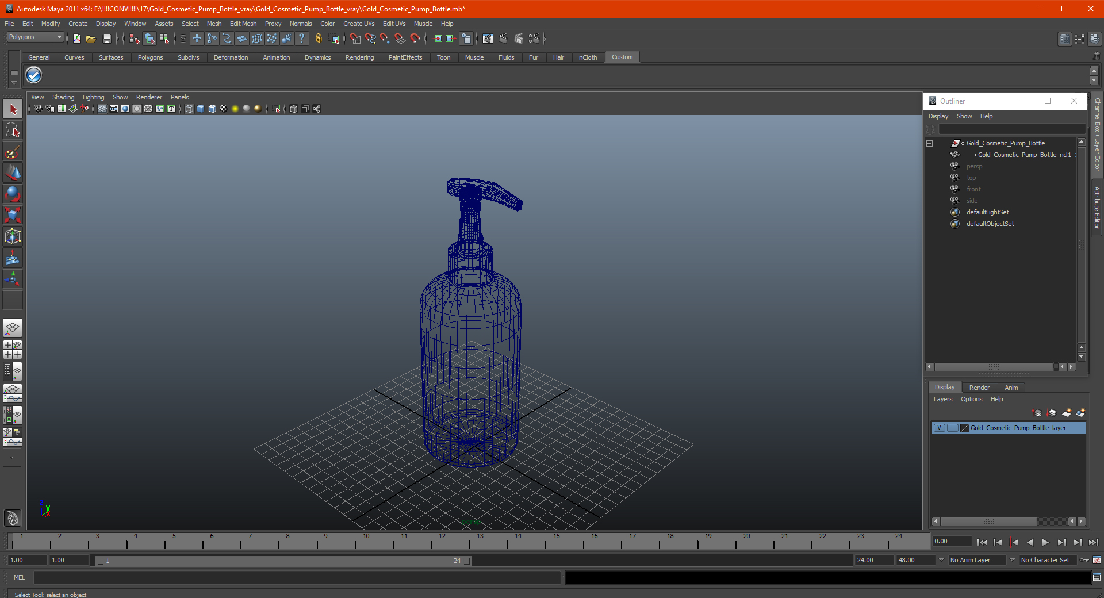Toggle the selection lock icon
The width and height of the screenshot is (1104, 598).
319,39
